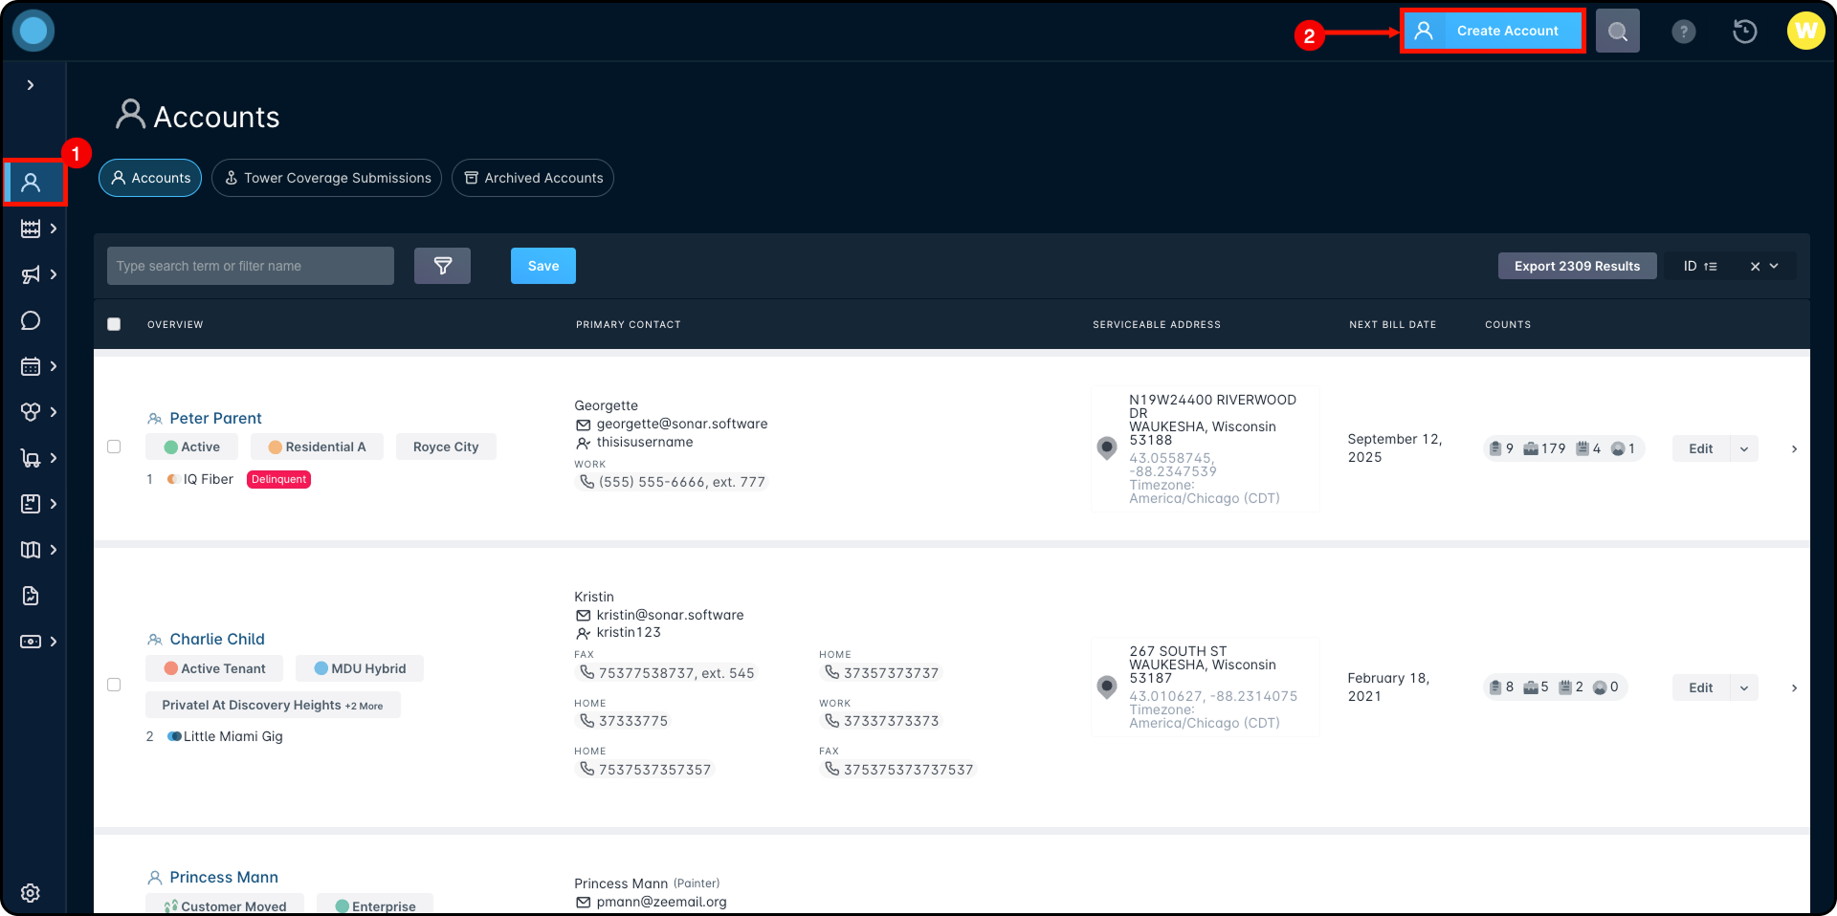Toggle the select-all checkbox in header
The image size is (1837, 916).
pyautogui.click(x=114, y=324)
